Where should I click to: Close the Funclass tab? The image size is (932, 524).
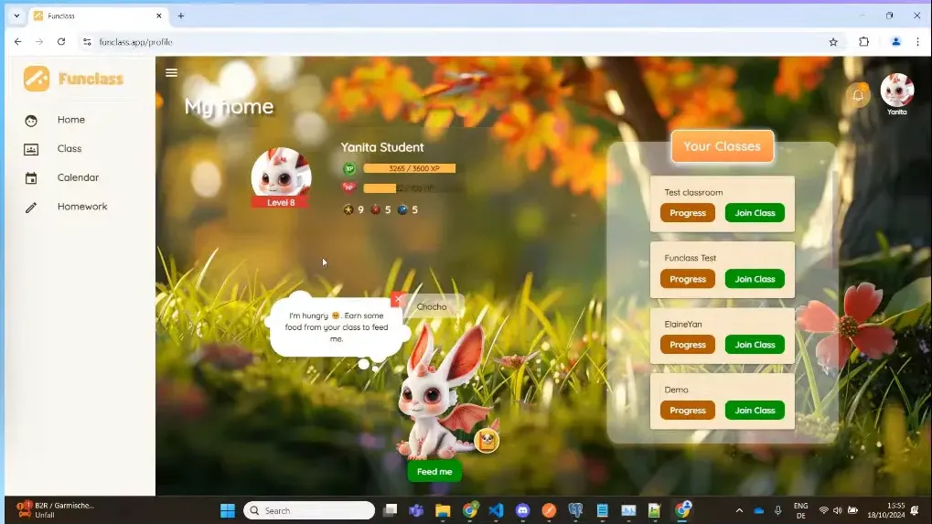pyautogui.click(x=159, y=16)
